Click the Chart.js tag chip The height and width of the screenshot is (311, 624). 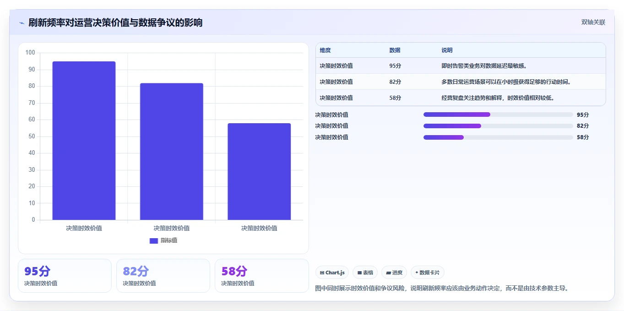coord(332,273)
